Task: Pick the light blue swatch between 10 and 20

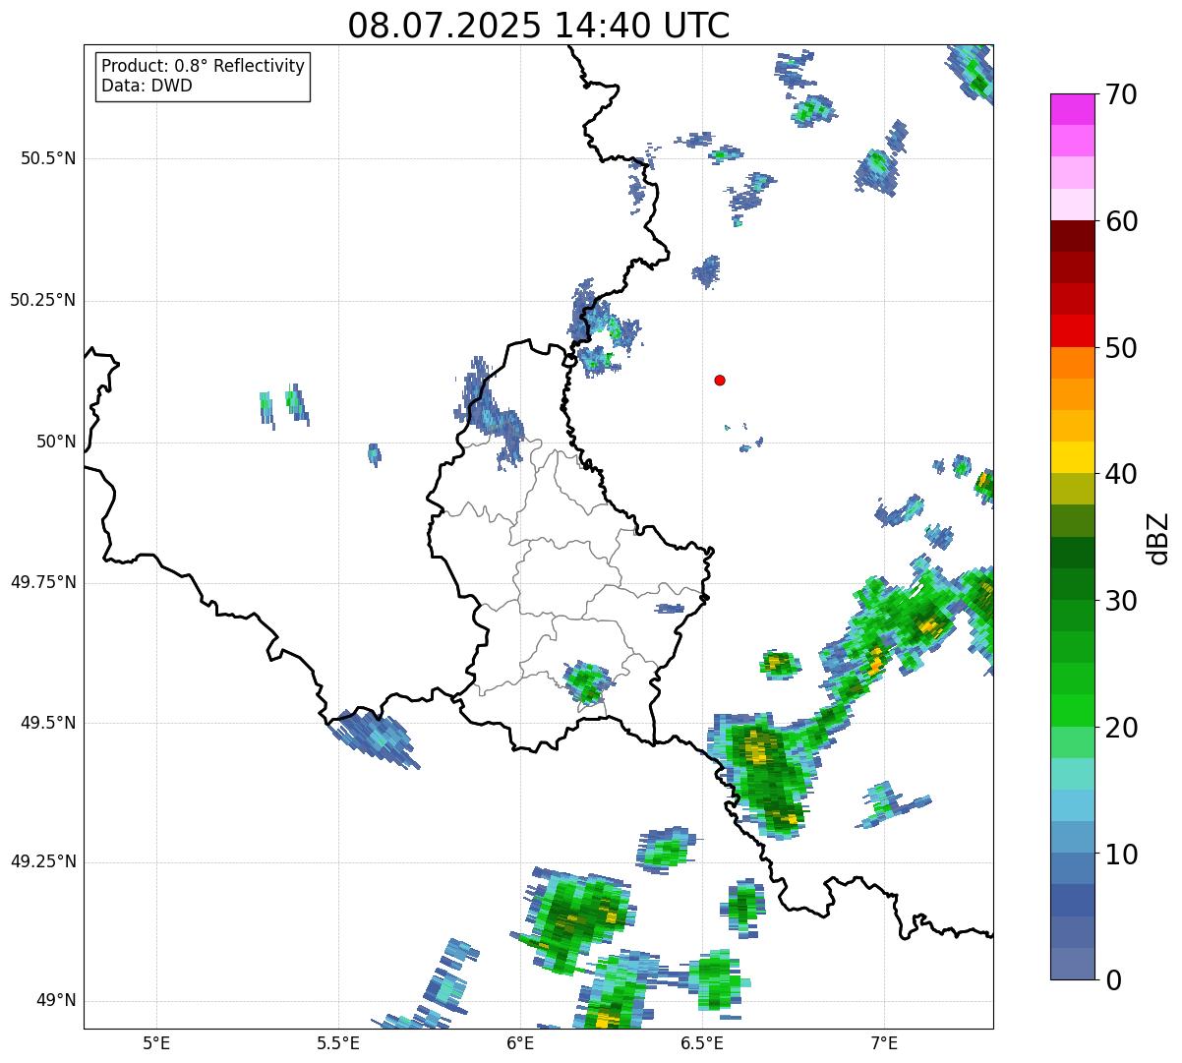Action: 1073,805
